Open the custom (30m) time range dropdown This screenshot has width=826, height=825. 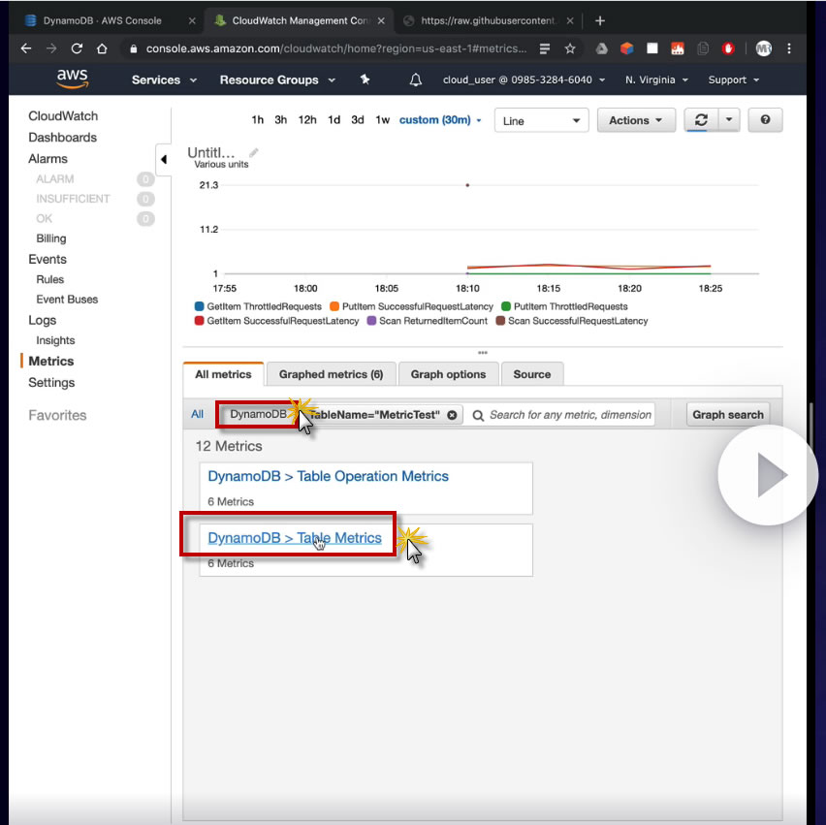coord(440,119)
